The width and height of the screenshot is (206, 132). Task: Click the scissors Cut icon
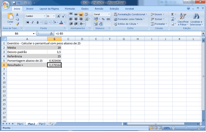[x=17, y=14]
